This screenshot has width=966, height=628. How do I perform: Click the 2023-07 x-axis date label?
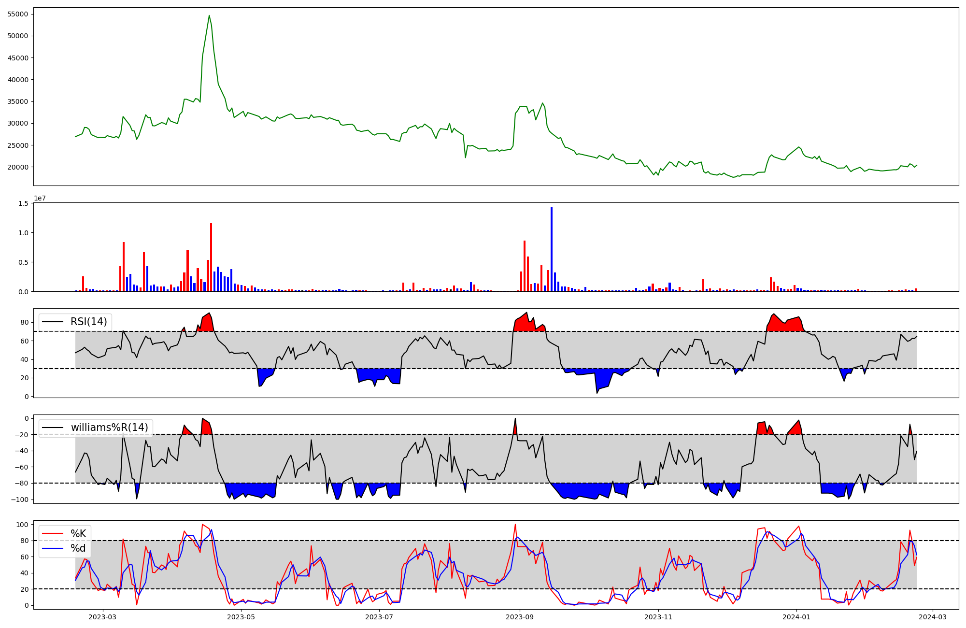pyautogui.click(x=379, y=617)
